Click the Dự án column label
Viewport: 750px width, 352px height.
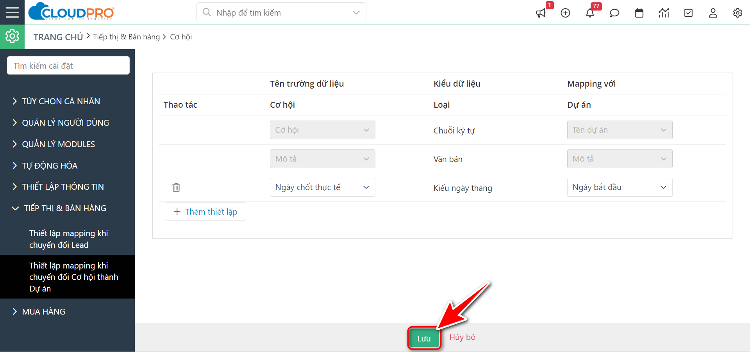579,105
